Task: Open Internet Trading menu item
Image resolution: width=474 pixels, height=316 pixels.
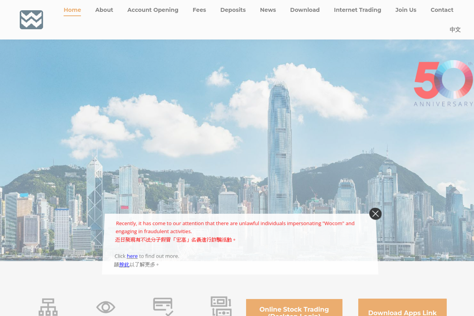Action: pyautogui.click(x=357, y=10)
